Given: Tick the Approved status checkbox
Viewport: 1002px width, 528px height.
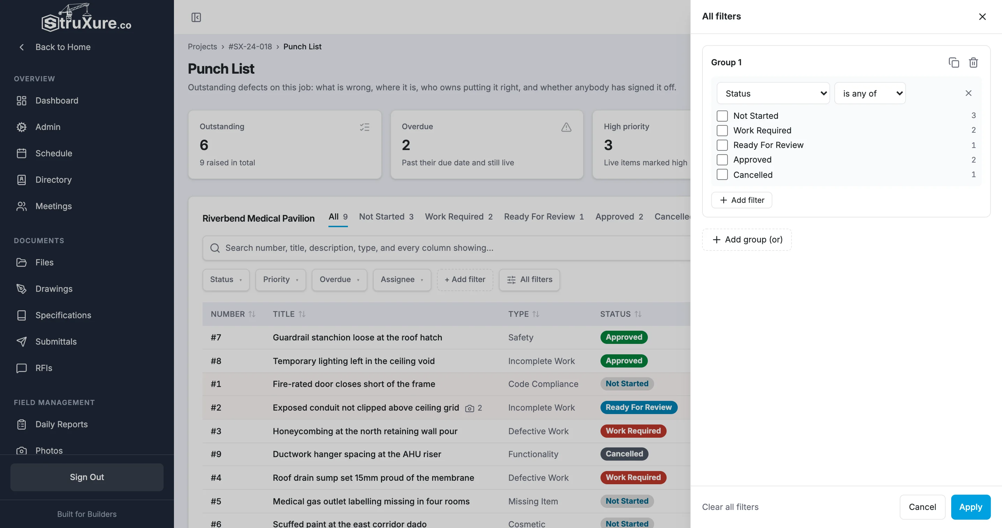Looking at the screenshot, I should [722, 159].
